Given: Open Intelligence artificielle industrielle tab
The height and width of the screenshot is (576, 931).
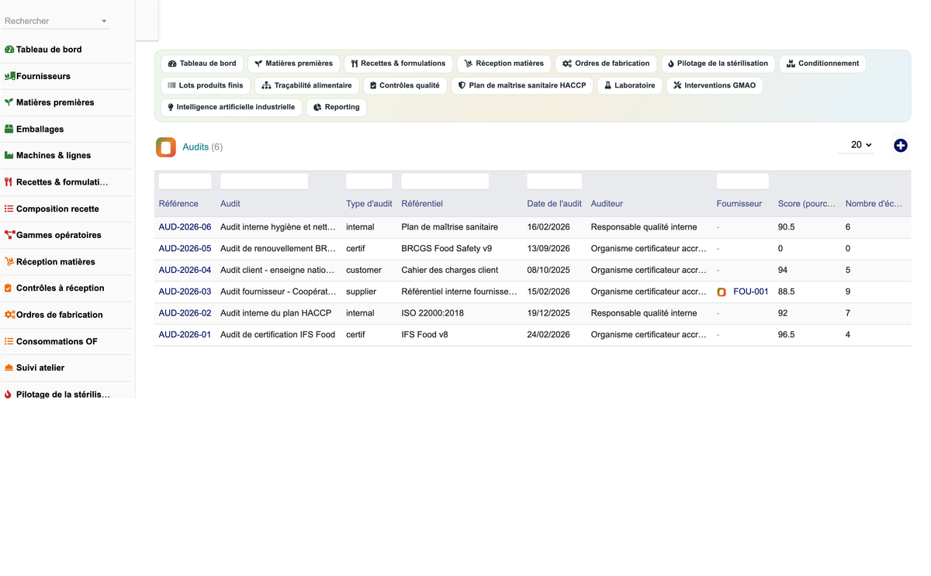Looking at the screenshot, I should (232, 107).
